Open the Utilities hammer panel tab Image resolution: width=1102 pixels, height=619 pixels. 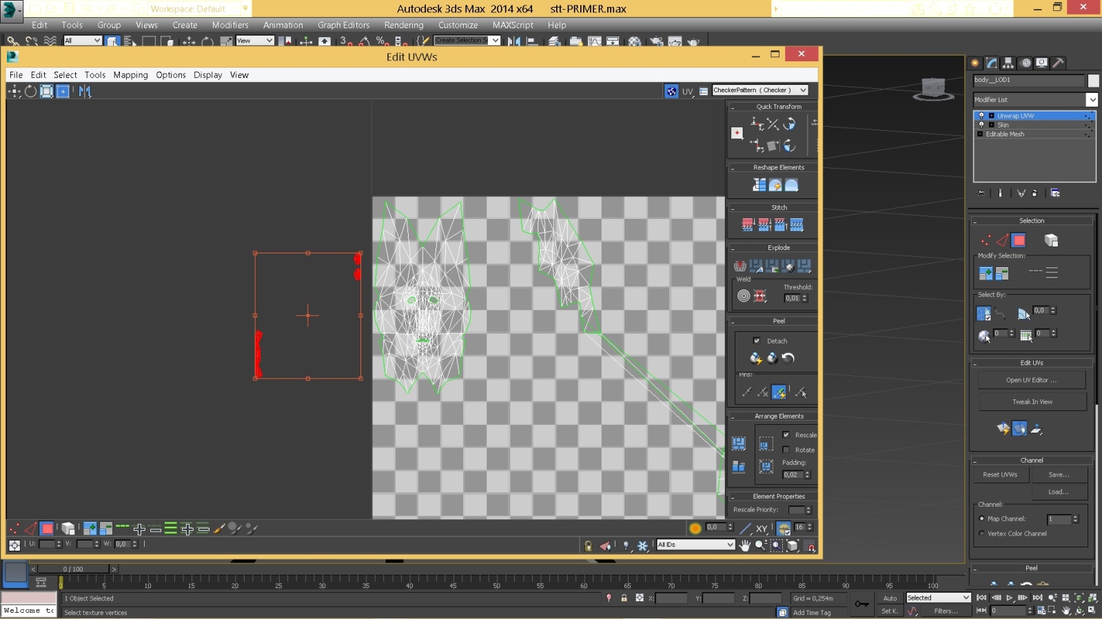(x=1059, y=63)
